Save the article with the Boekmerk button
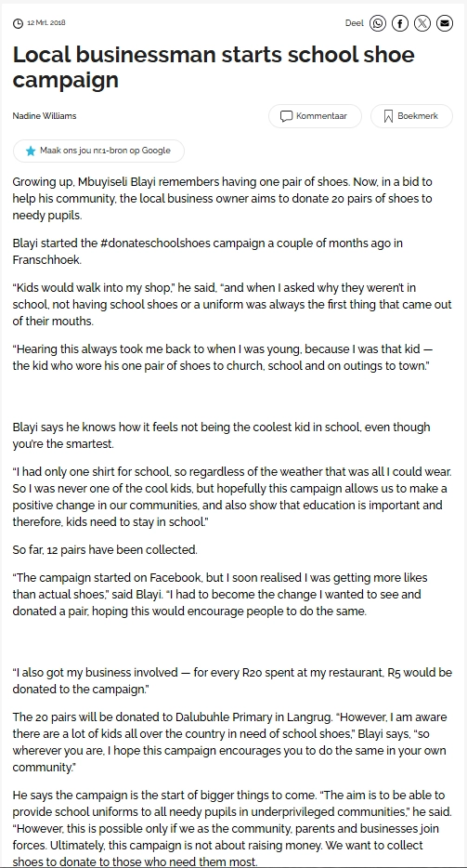 point(411,116)
